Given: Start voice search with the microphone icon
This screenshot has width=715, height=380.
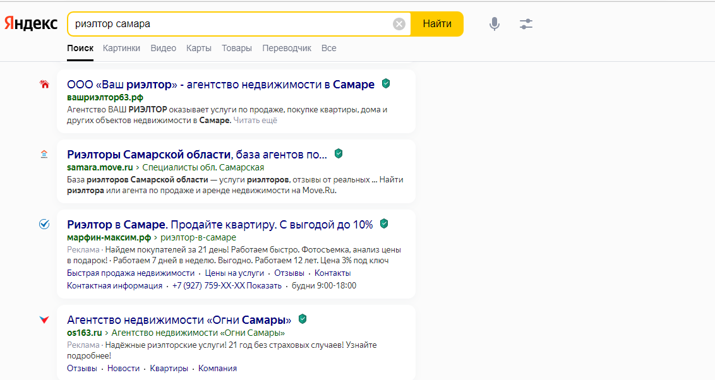Looking at the screenshot, I should 495,24.
